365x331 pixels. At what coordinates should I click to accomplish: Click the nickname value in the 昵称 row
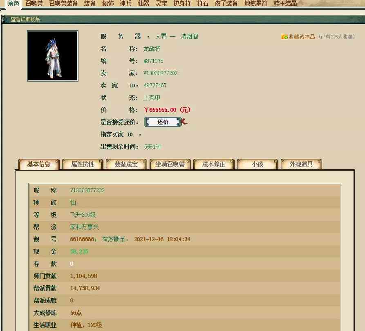87,190
